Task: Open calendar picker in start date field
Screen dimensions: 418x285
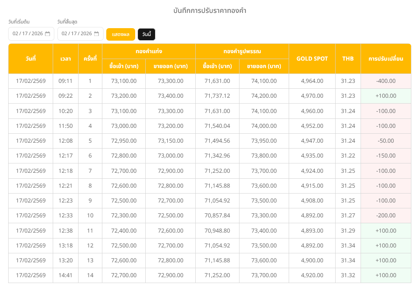Action: coord(48,34)
